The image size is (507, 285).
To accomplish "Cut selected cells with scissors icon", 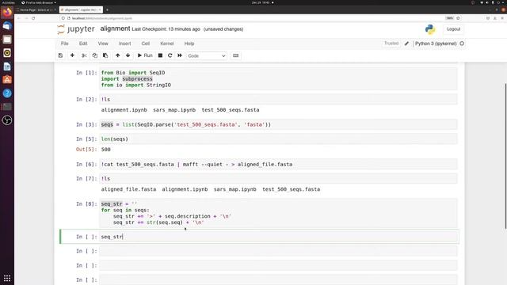I will pos(84,55).
